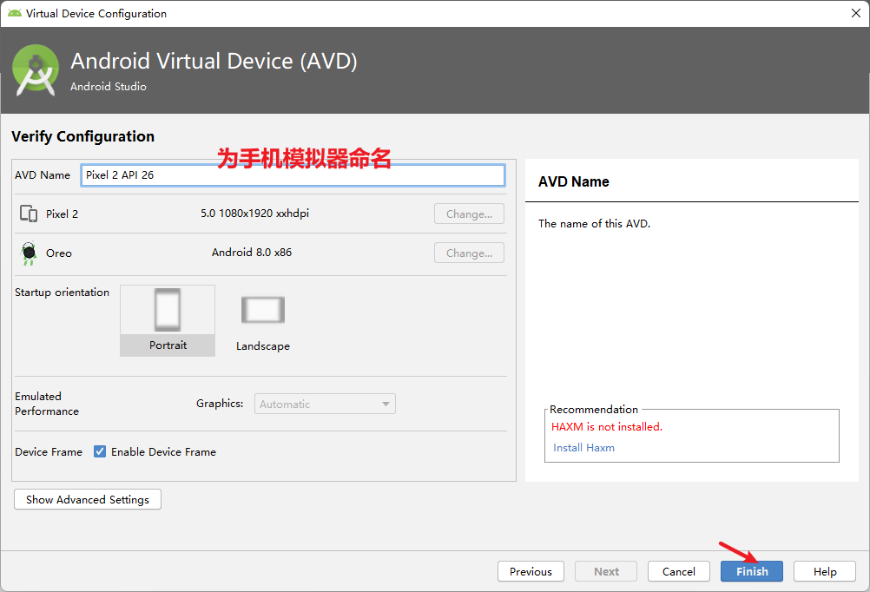Open the Graphics Automatic dropdown
The image size is (870, 592).
click(x=324, y=404)
